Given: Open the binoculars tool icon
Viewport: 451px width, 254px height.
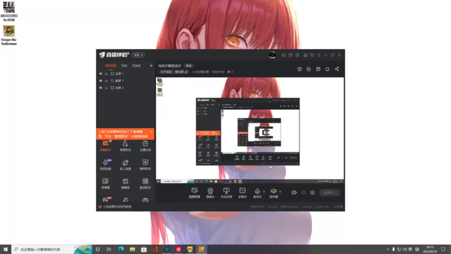Looking at the screenshot, I should (145, 200).
